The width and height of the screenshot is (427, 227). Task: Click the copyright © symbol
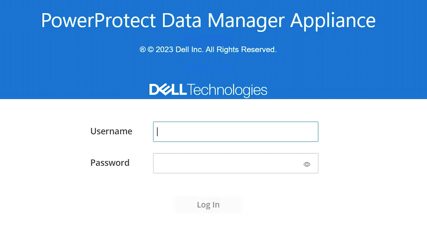[151, 50]
